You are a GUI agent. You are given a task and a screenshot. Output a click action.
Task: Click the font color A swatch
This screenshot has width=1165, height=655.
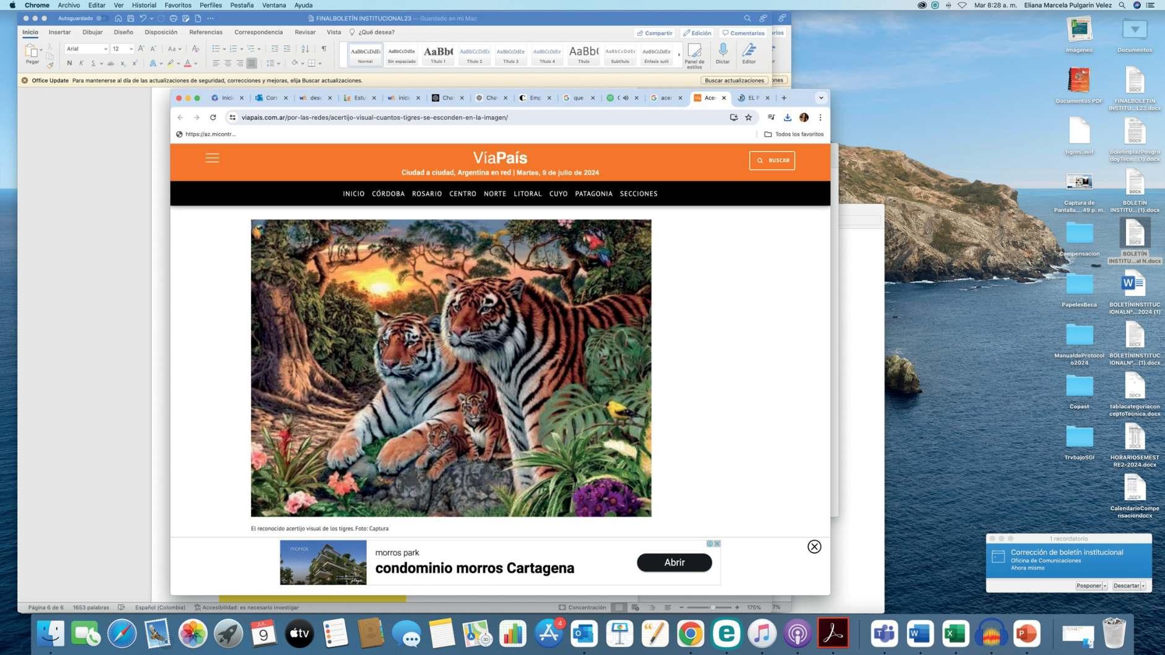187,63
